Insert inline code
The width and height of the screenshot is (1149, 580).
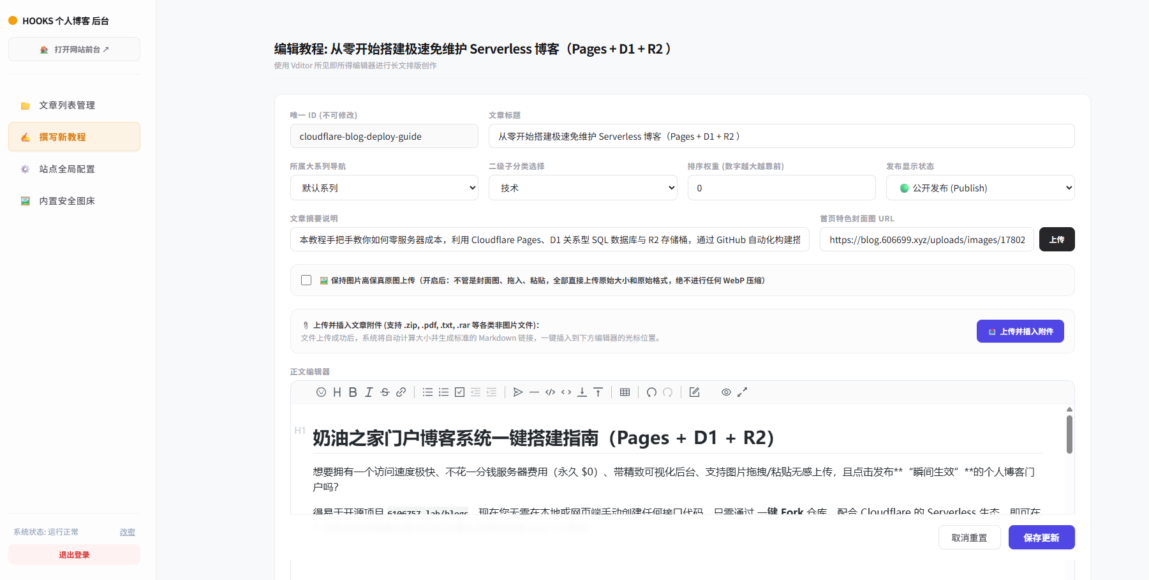(x=566, y=392)
